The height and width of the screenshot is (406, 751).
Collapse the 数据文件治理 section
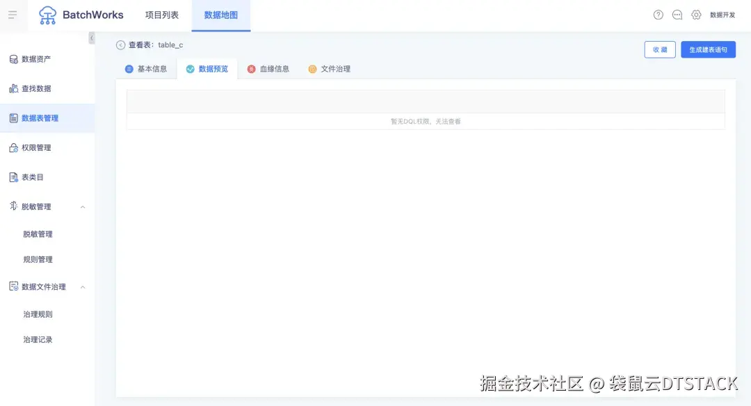tap(82, 286)
